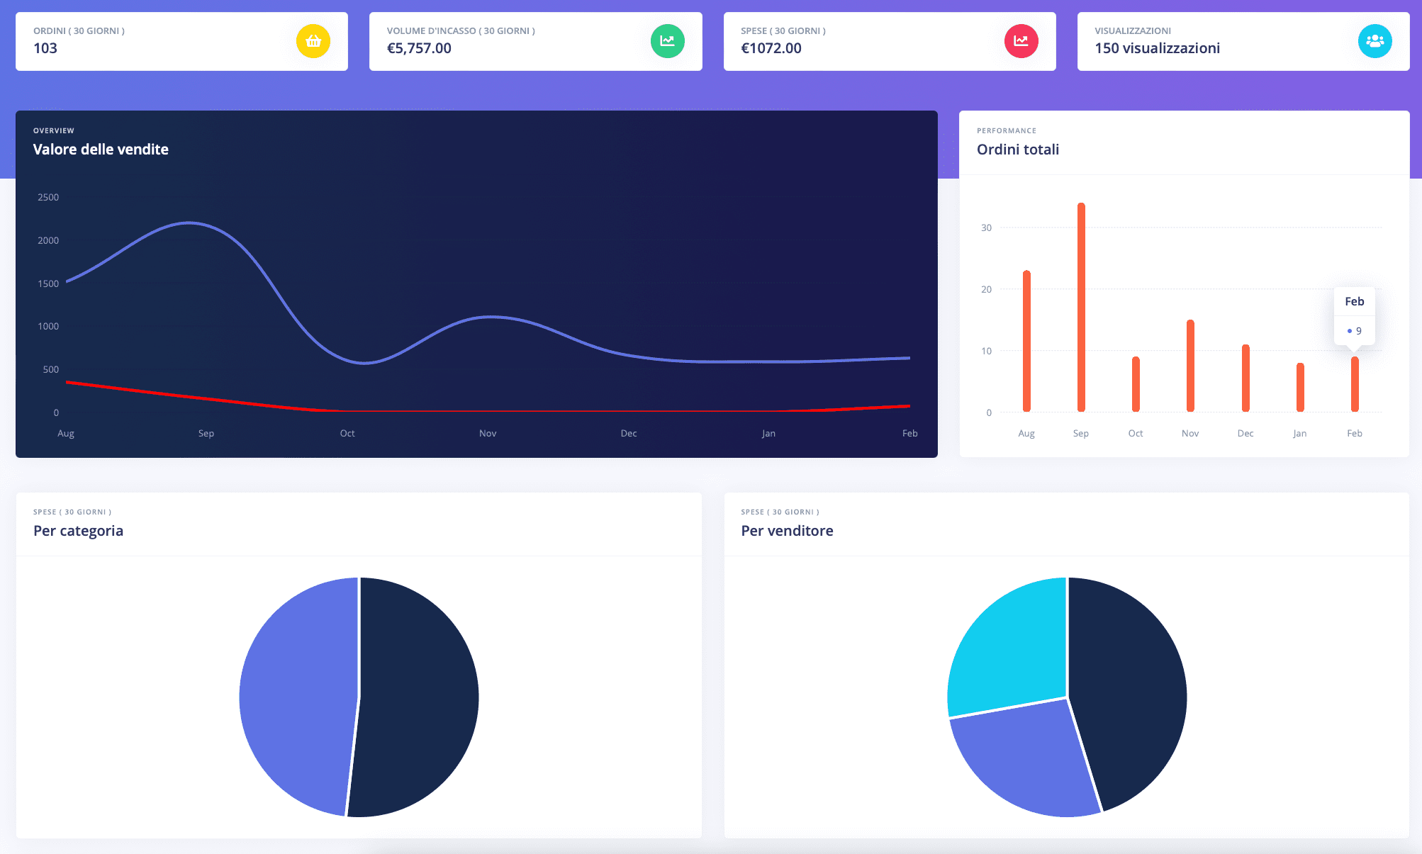Click the Ordini totali title
The image size is (1422, 854).
1018,150
